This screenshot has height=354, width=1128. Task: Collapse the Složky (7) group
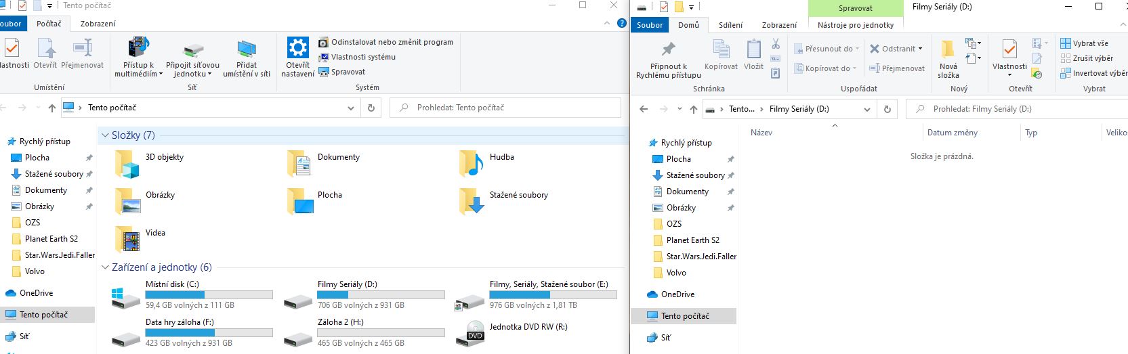tap(105, 135)
